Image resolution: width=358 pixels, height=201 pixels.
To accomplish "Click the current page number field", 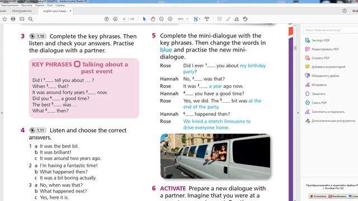I will point(124,19).
